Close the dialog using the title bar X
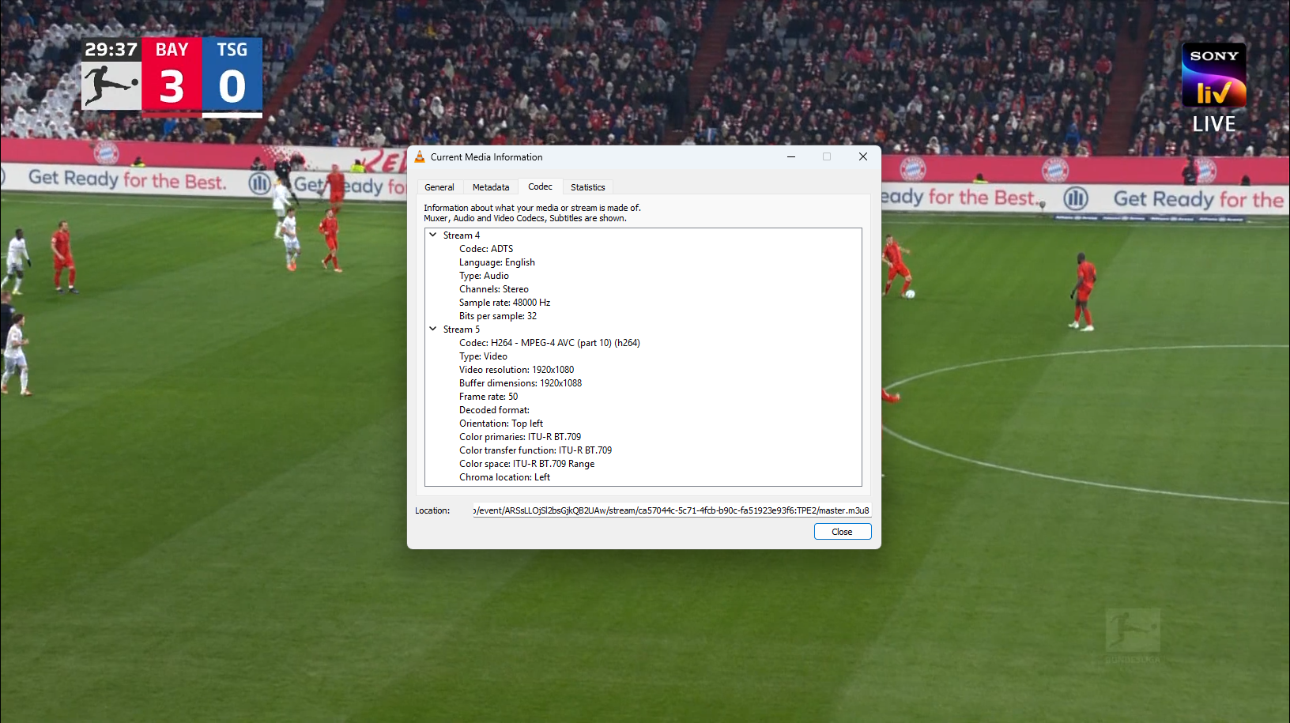 (x=862, y=156)
